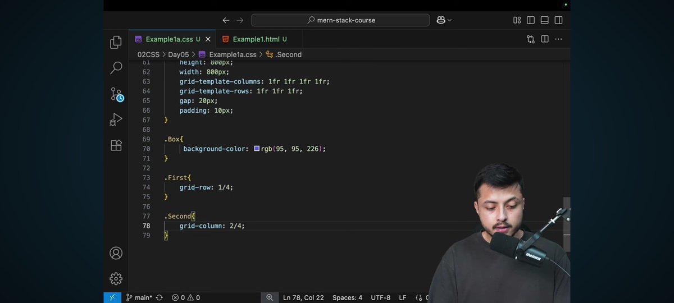Image resolution: width=674 pixels, height=303 pixels.
Task: Open errors and warnings count
Action: 186,297
